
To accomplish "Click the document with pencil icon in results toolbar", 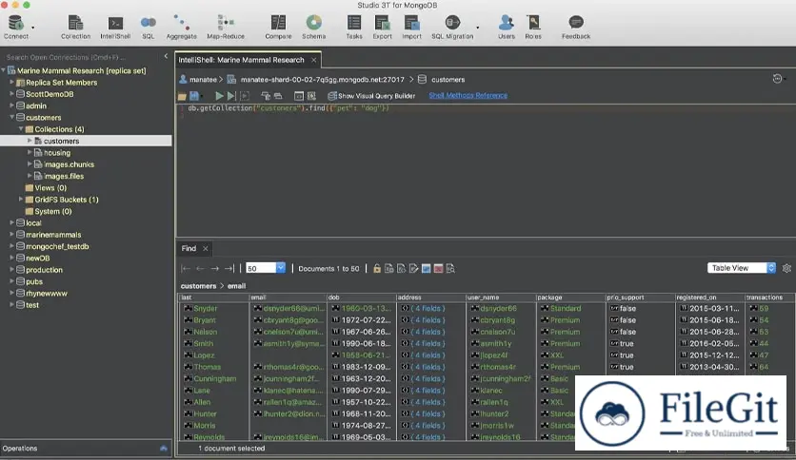I will pyautogui.click(x=414, y=269).
